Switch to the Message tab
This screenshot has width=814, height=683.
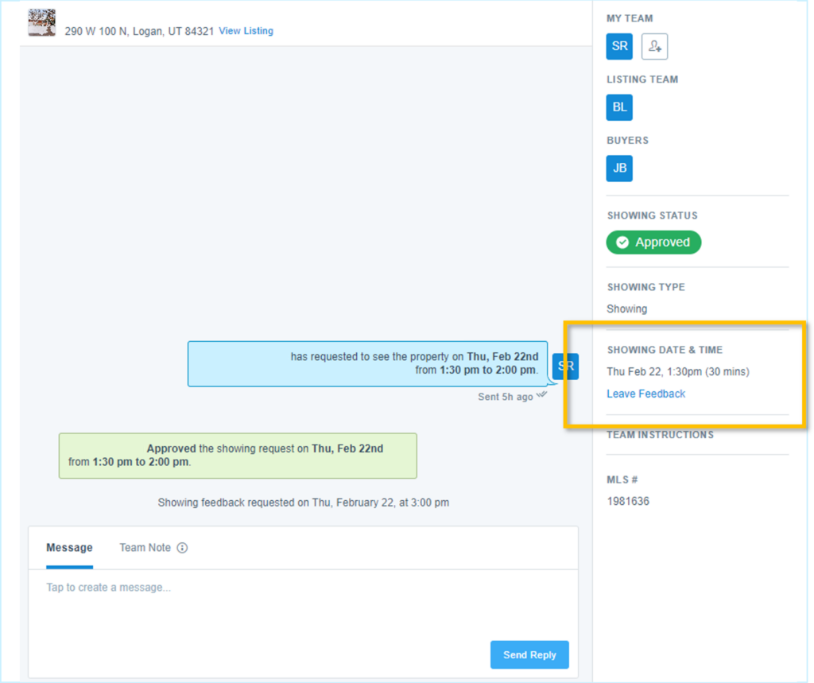[x=69, y=548]
